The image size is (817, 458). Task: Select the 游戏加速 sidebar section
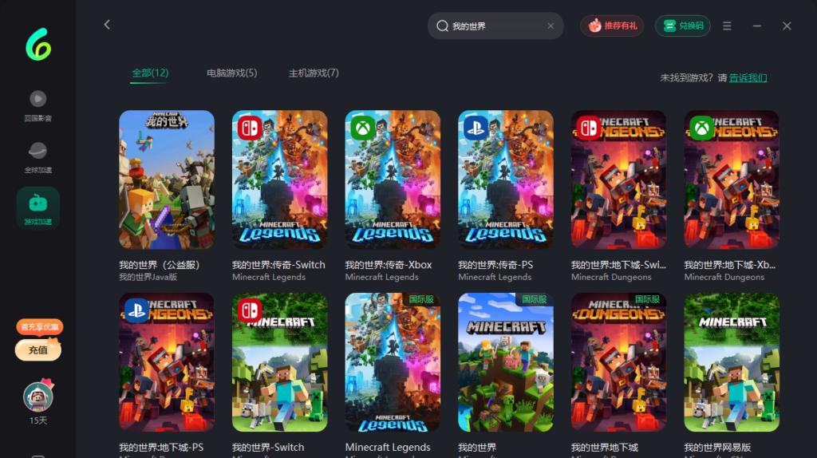tap(38, 208)
